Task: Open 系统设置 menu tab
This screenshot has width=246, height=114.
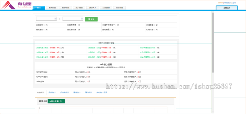Action: (x=52, y=8)
